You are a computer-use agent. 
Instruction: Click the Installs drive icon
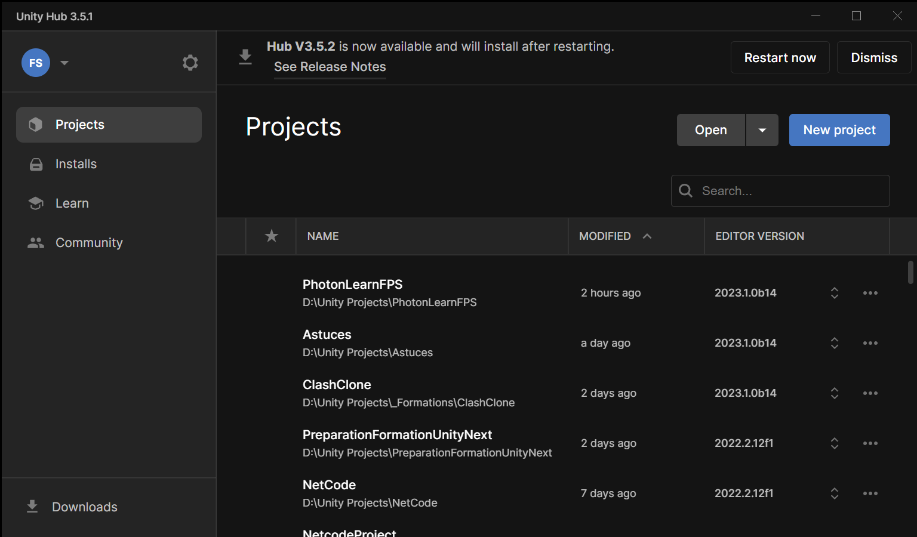pyautogui.click(x=36, y=164)
